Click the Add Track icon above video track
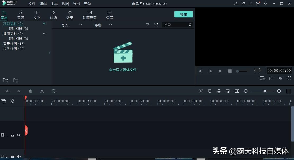The height and width of the screenshot is (160, 294). pos(3,101)
